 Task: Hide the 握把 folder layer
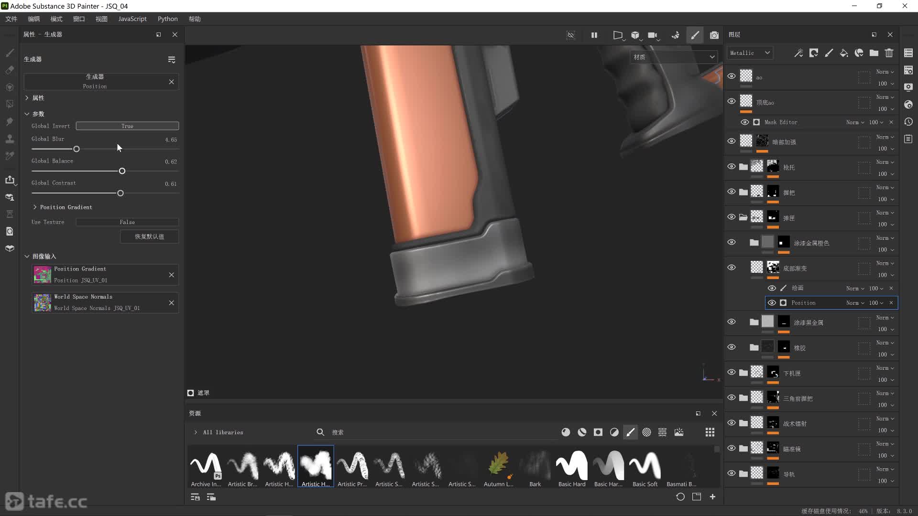732,192
